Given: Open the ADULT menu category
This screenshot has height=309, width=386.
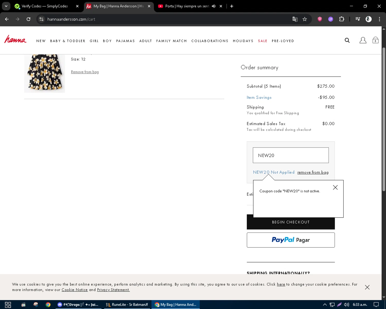Looking at the screenshot, I should point(146,41).
